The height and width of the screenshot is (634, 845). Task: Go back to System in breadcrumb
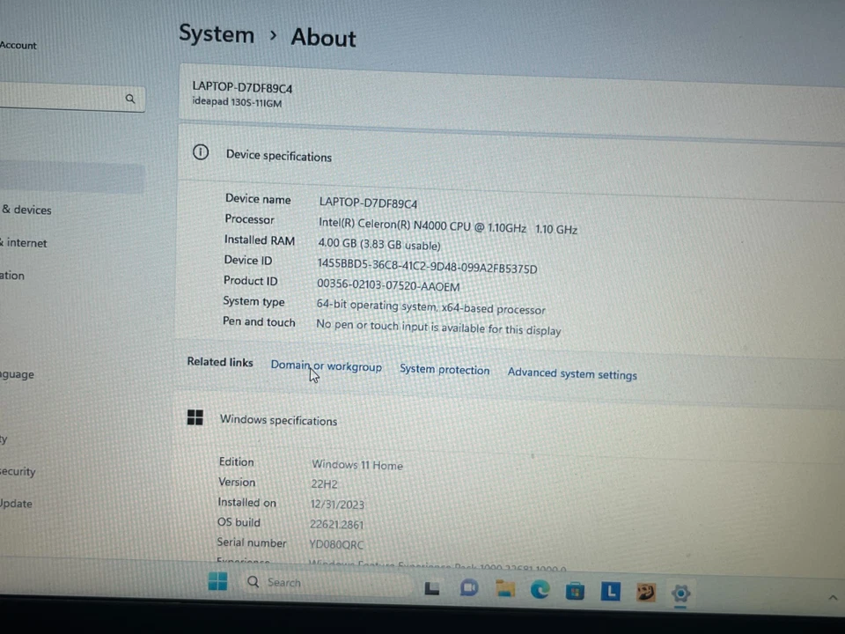click(217, 34)
